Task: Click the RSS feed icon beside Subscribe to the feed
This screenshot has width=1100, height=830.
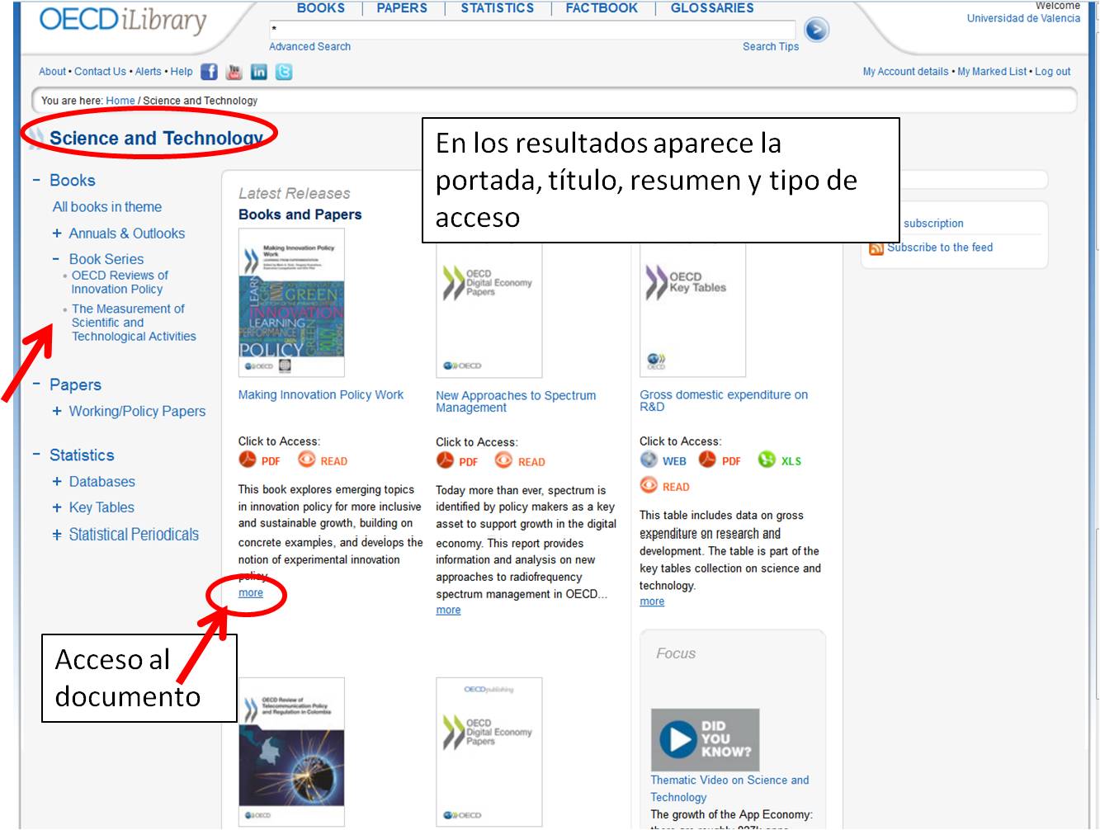Action: tap(876, 248)
